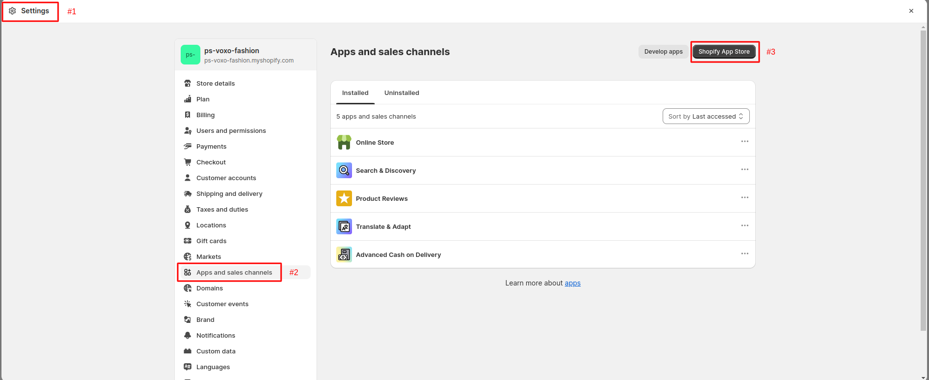Click the Translate & Adapt app icon
The width and height of the screenshot is (929, 380).
344,226
